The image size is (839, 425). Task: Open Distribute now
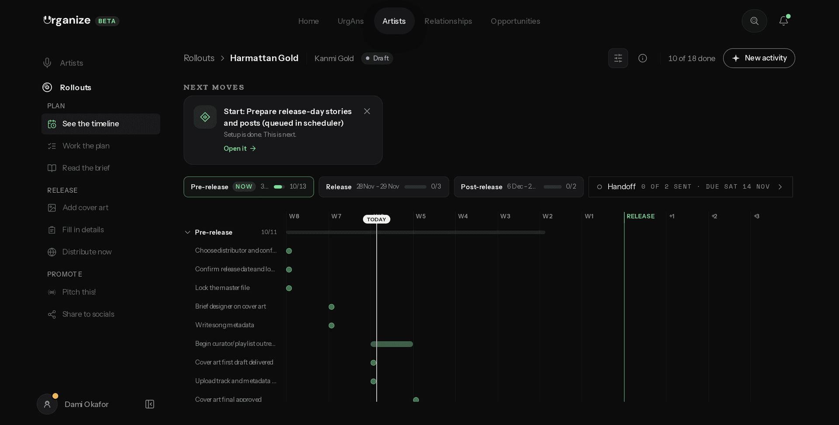pos(101,252)
